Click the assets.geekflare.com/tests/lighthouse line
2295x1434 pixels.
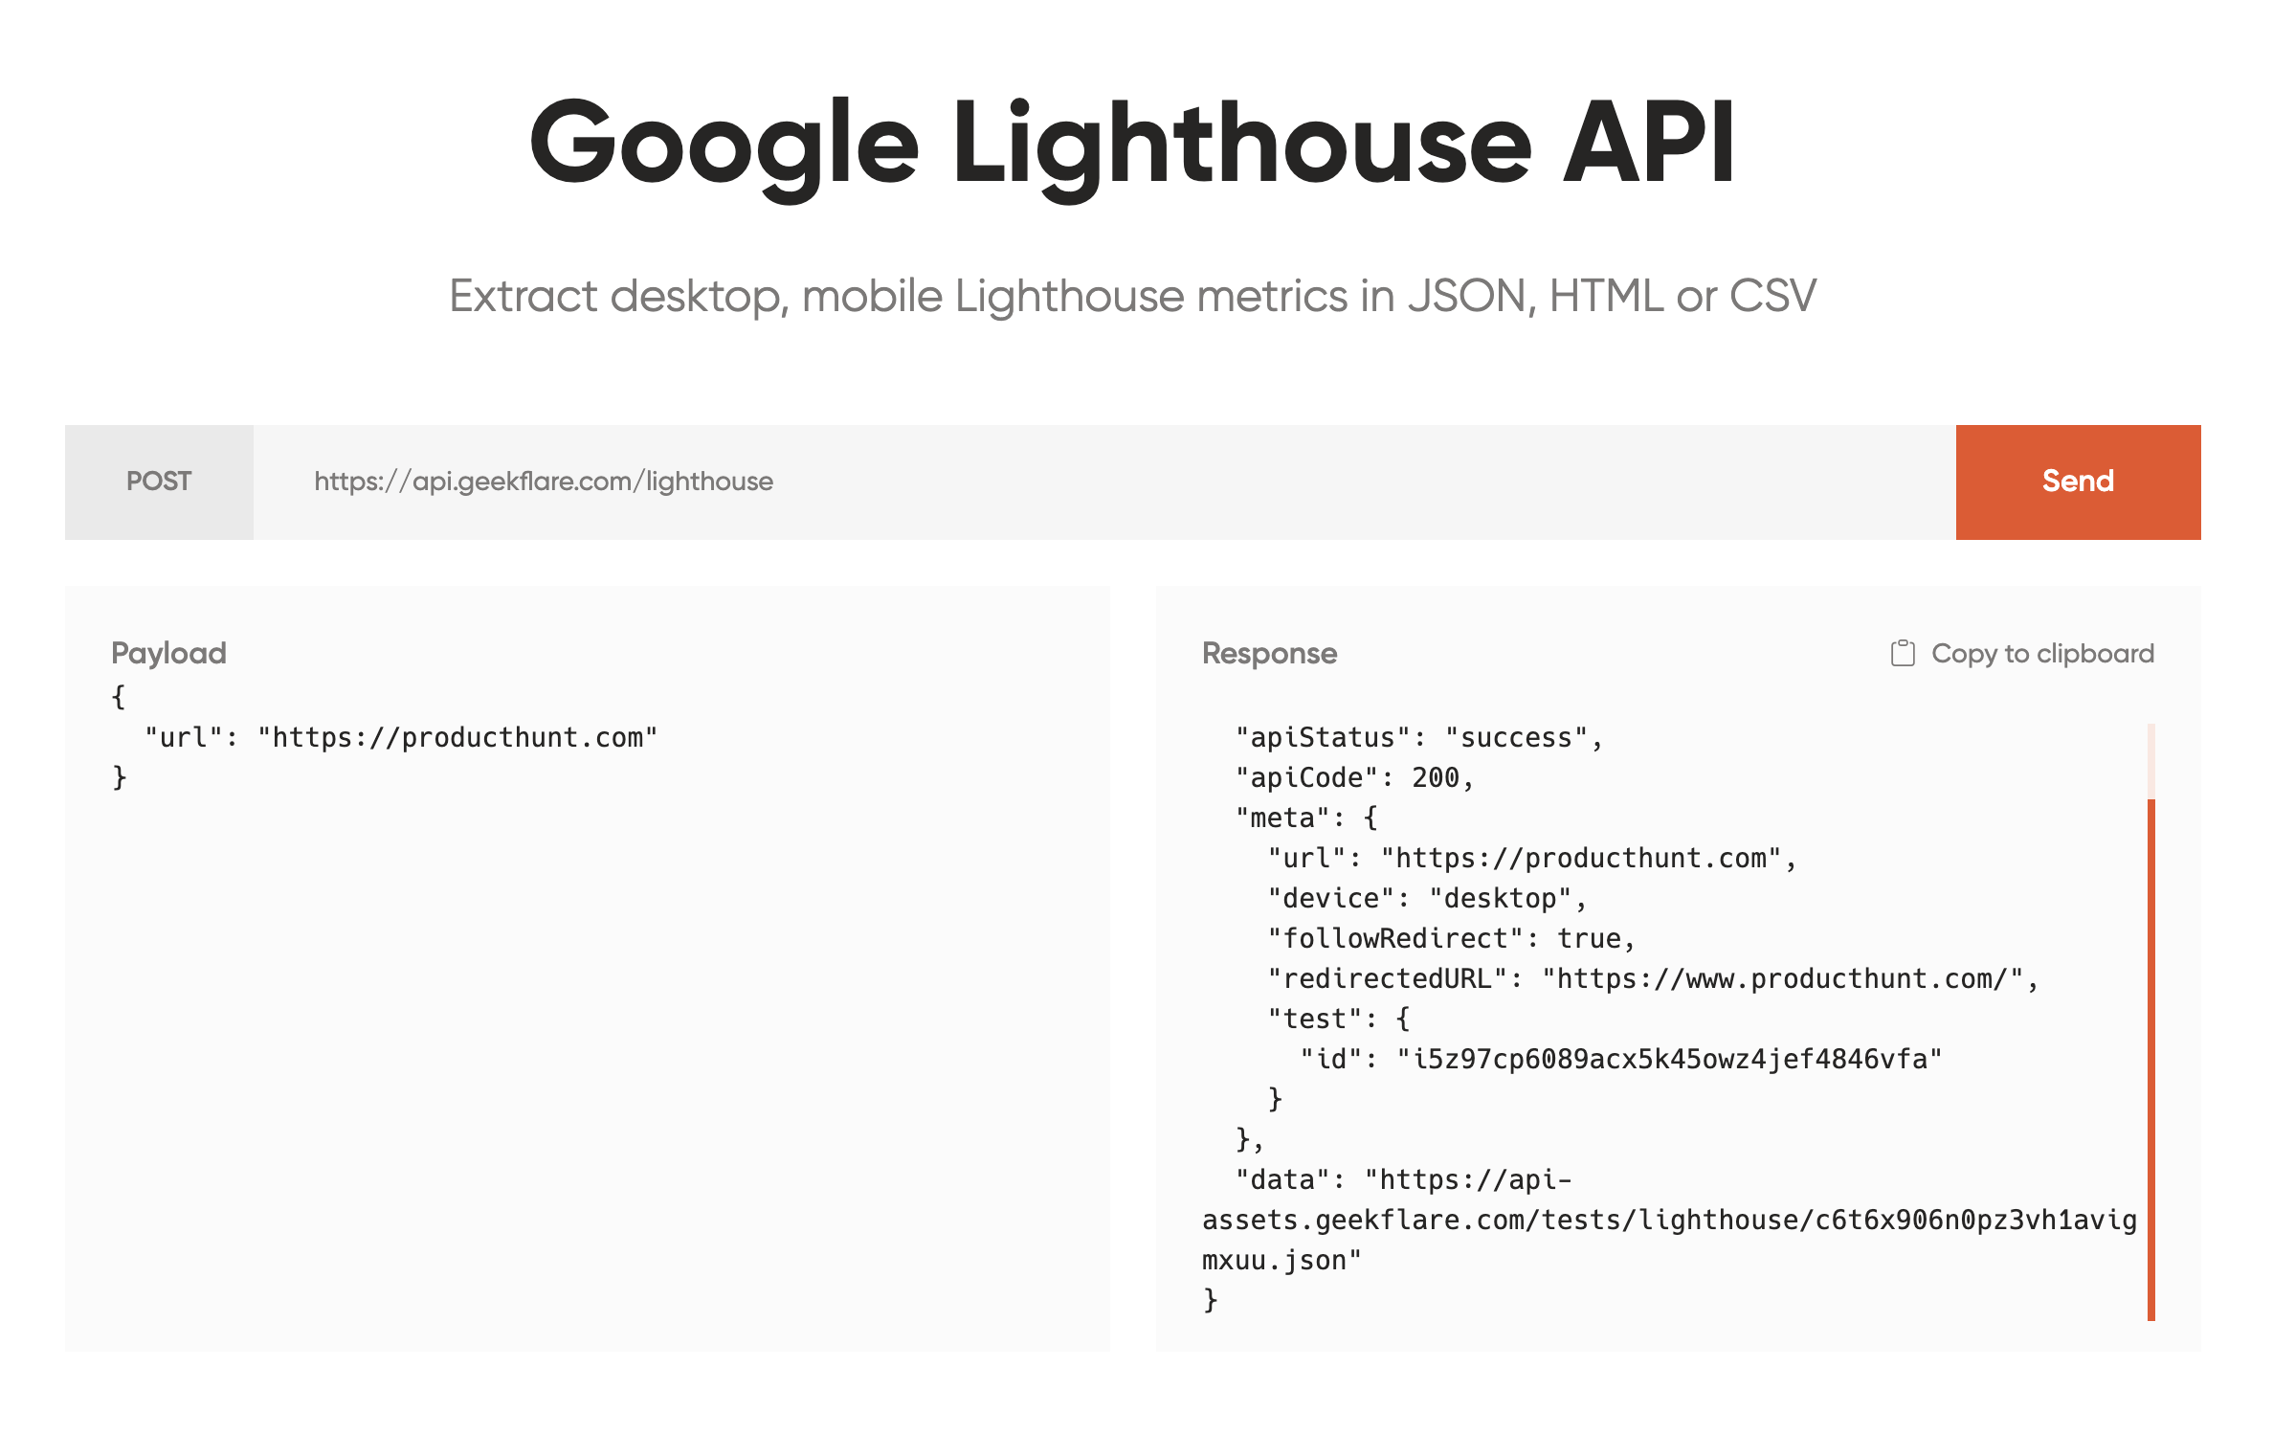(x=1669, y=1220)
